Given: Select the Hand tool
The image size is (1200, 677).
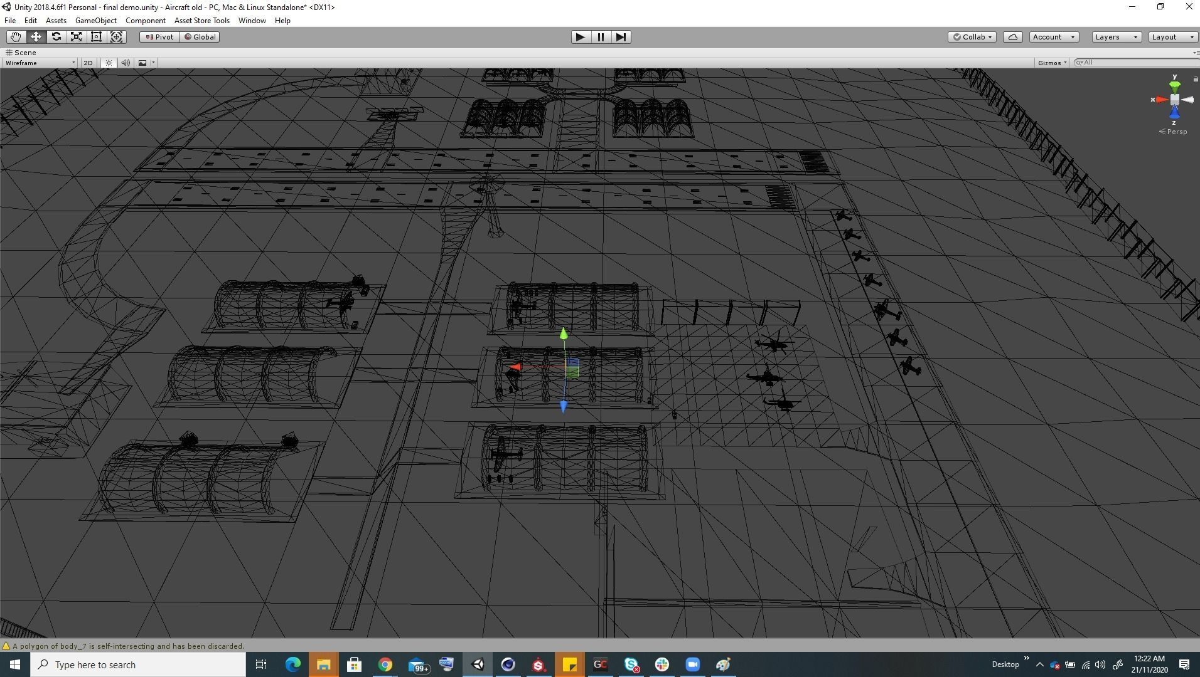Looking at the screenshot, I should [16, 37].
